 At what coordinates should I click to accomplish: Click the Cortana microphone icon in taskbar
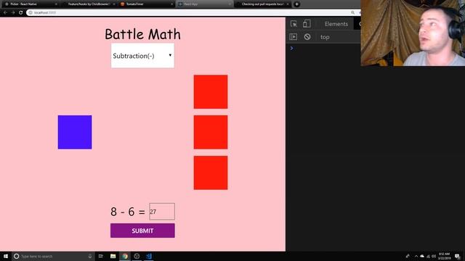pos(90,256)
